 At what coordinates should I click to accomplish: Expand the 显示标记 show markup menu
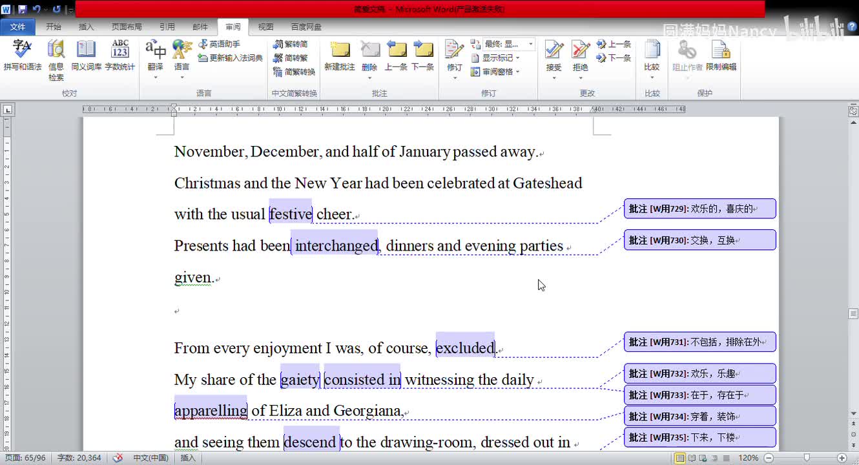click(495, 58)
